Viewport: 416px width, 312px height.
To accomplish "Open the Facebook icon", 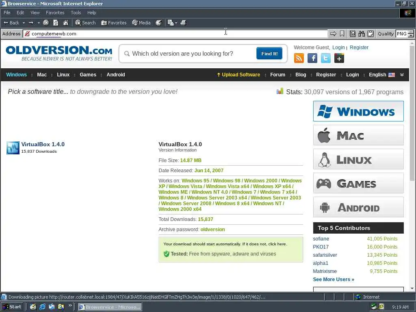I will click(312, 58).
